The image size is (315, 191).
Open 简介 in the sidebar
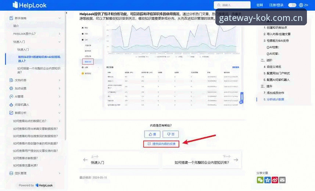[x=16, y=26]
